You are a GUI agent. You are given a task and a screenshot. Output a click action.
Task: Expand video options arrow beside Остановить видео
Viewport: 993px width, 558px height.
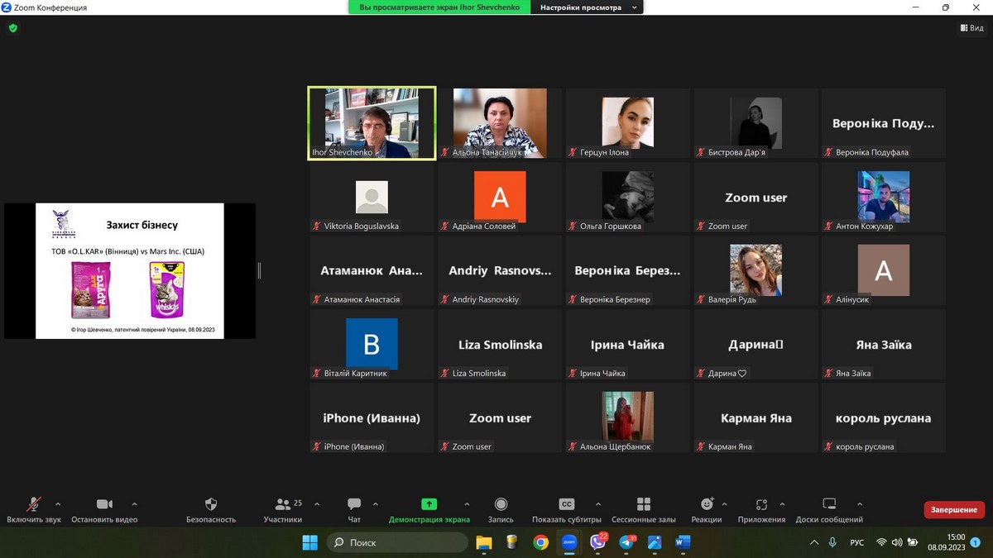(135, 504)
